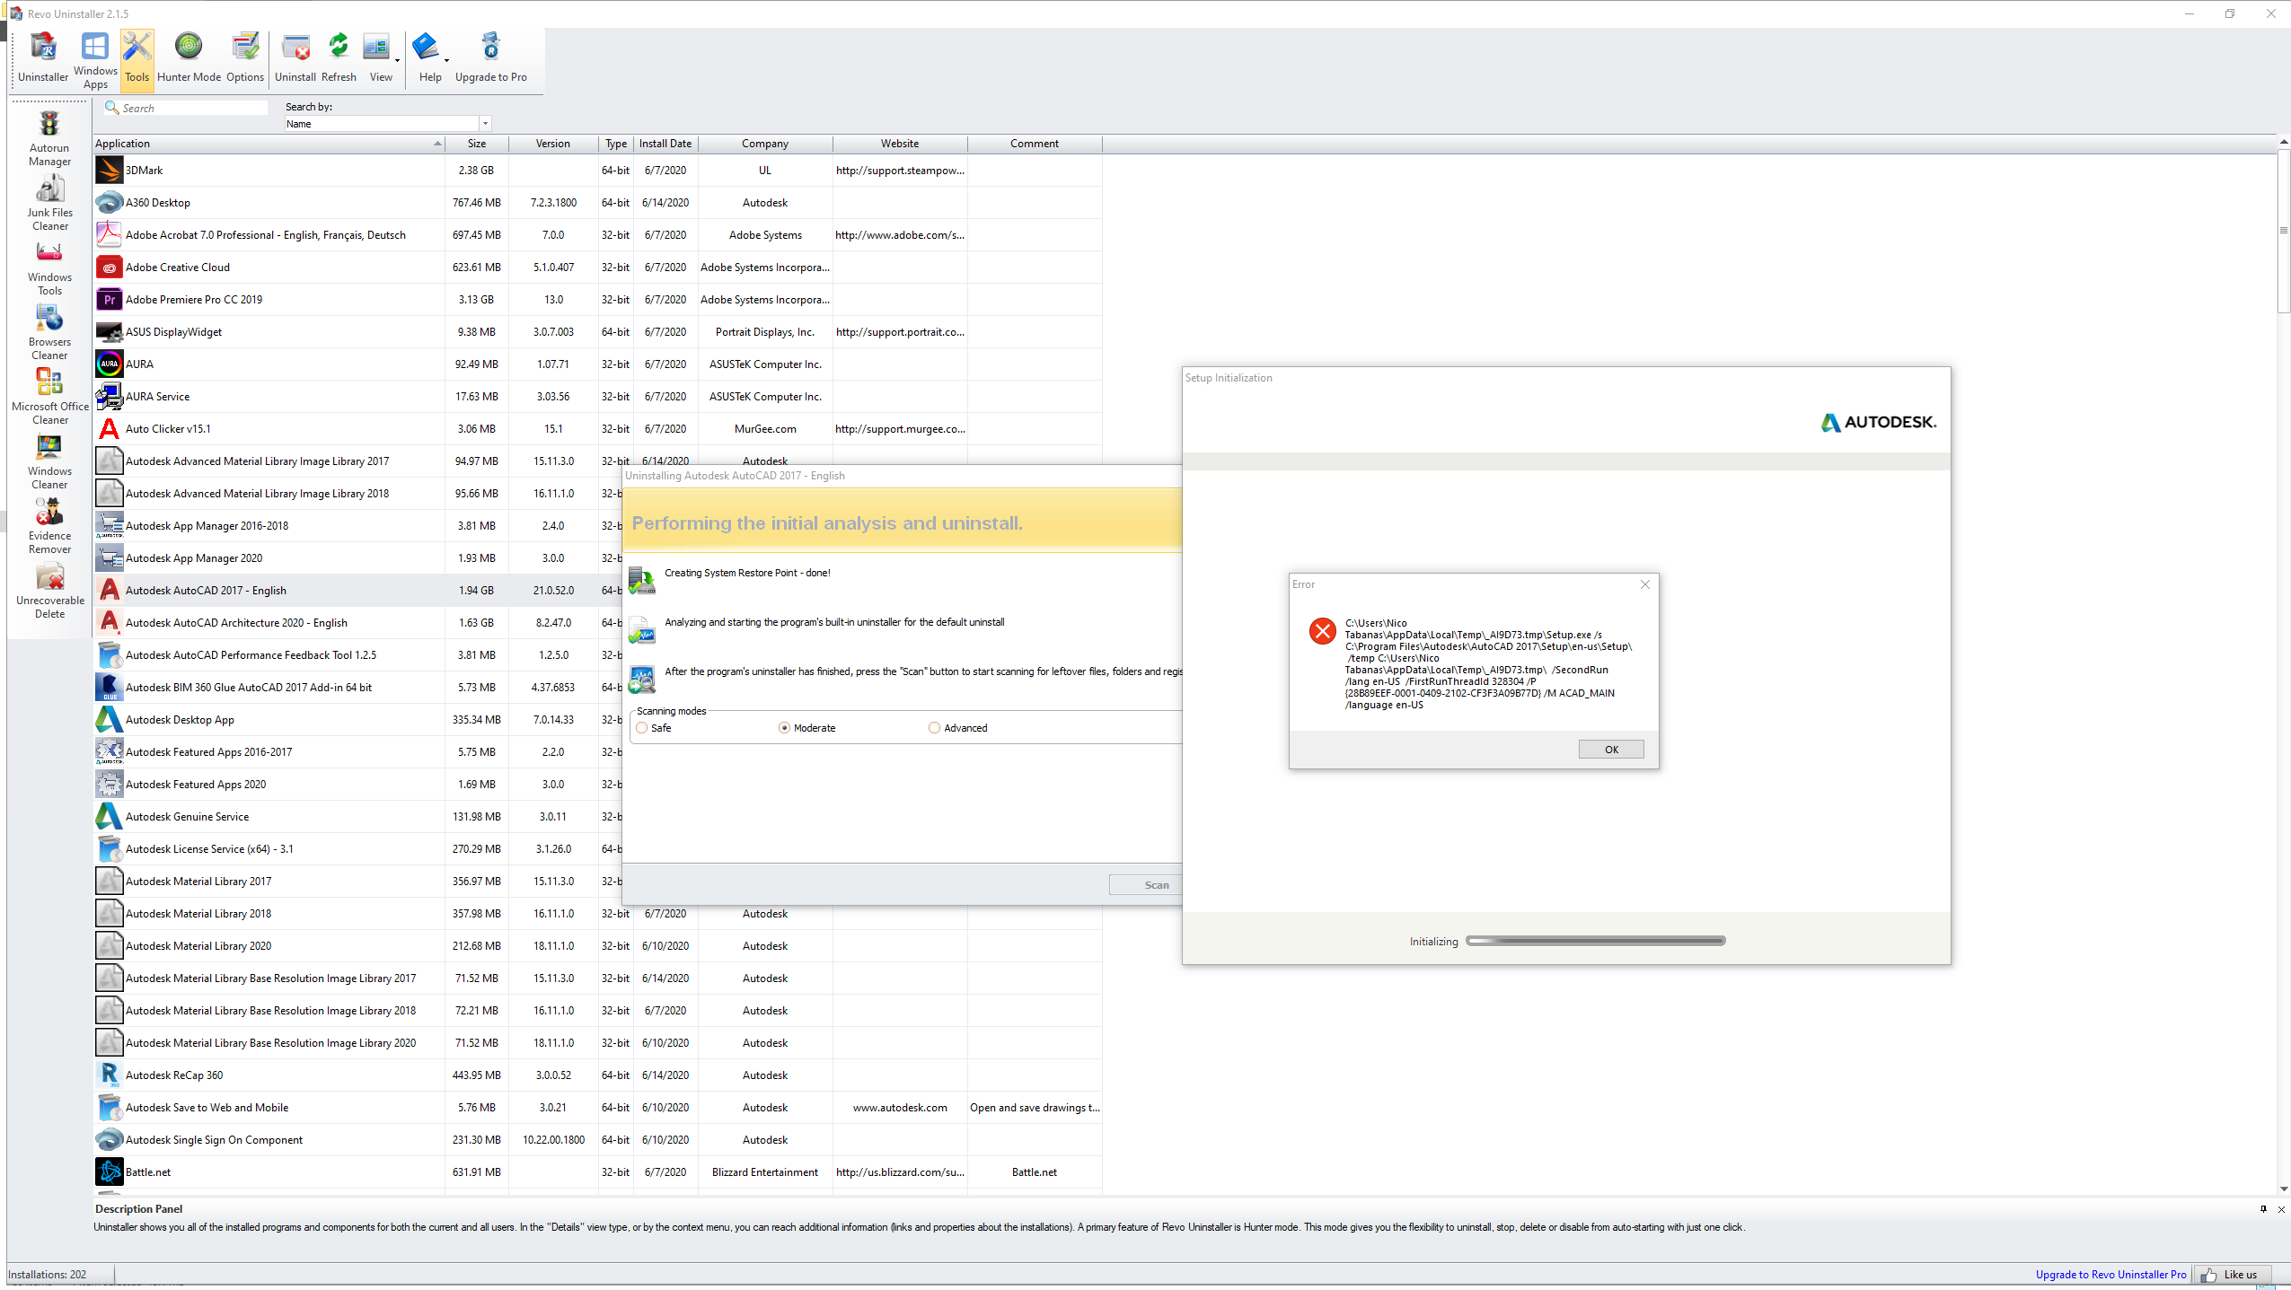Sort the list by Install Date column
Viewport: 2291px width, 1290px height.
pos(665,144)
